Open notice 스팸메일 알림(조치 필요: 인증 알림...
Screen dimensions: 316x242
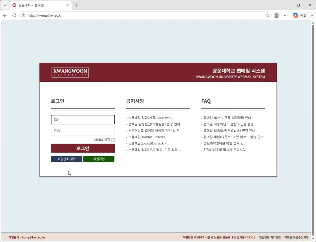[x=155, y=150]
